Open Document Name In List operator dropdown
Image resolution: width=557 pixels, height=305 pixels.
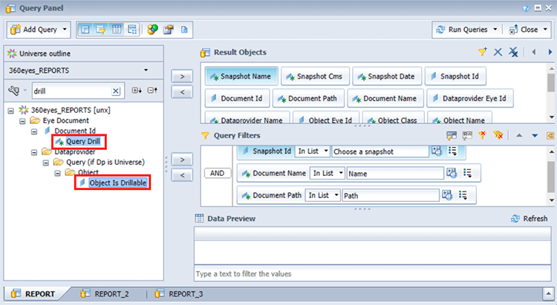coord(328,173)
